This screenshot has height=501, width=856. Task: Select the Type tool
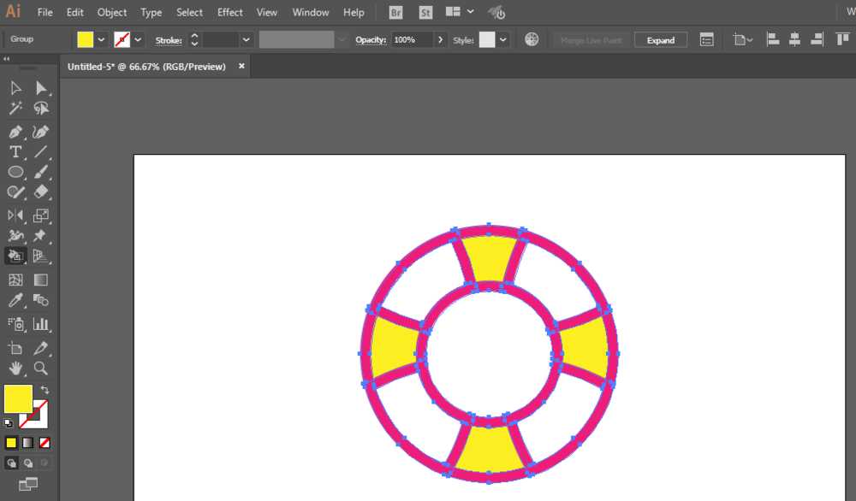[x=15, y=152]
